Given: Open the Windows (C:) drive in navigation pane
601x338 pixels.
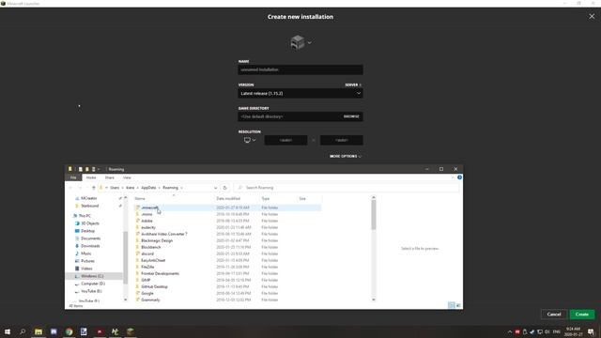Looking at the screenshot, I should point(92,276).
